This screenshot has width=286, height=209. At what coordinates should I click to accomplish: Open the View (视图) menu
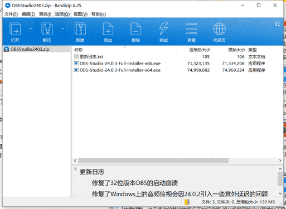[80, 14]
